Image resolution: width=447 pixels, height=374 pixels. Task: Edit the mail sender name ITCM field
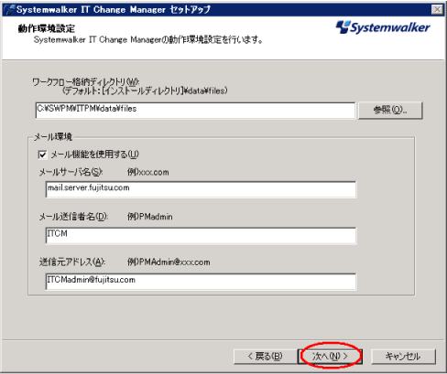pyautogui.click(x=201, y=235)
